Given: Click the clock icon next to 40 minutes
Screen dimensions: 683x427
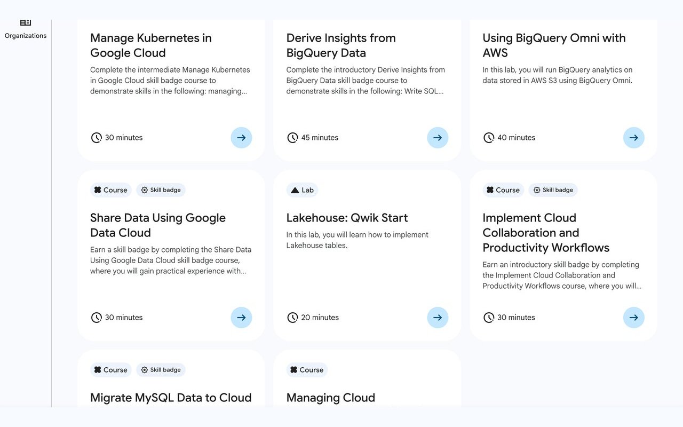Looking at the screenshot, I should coord(489,138).
